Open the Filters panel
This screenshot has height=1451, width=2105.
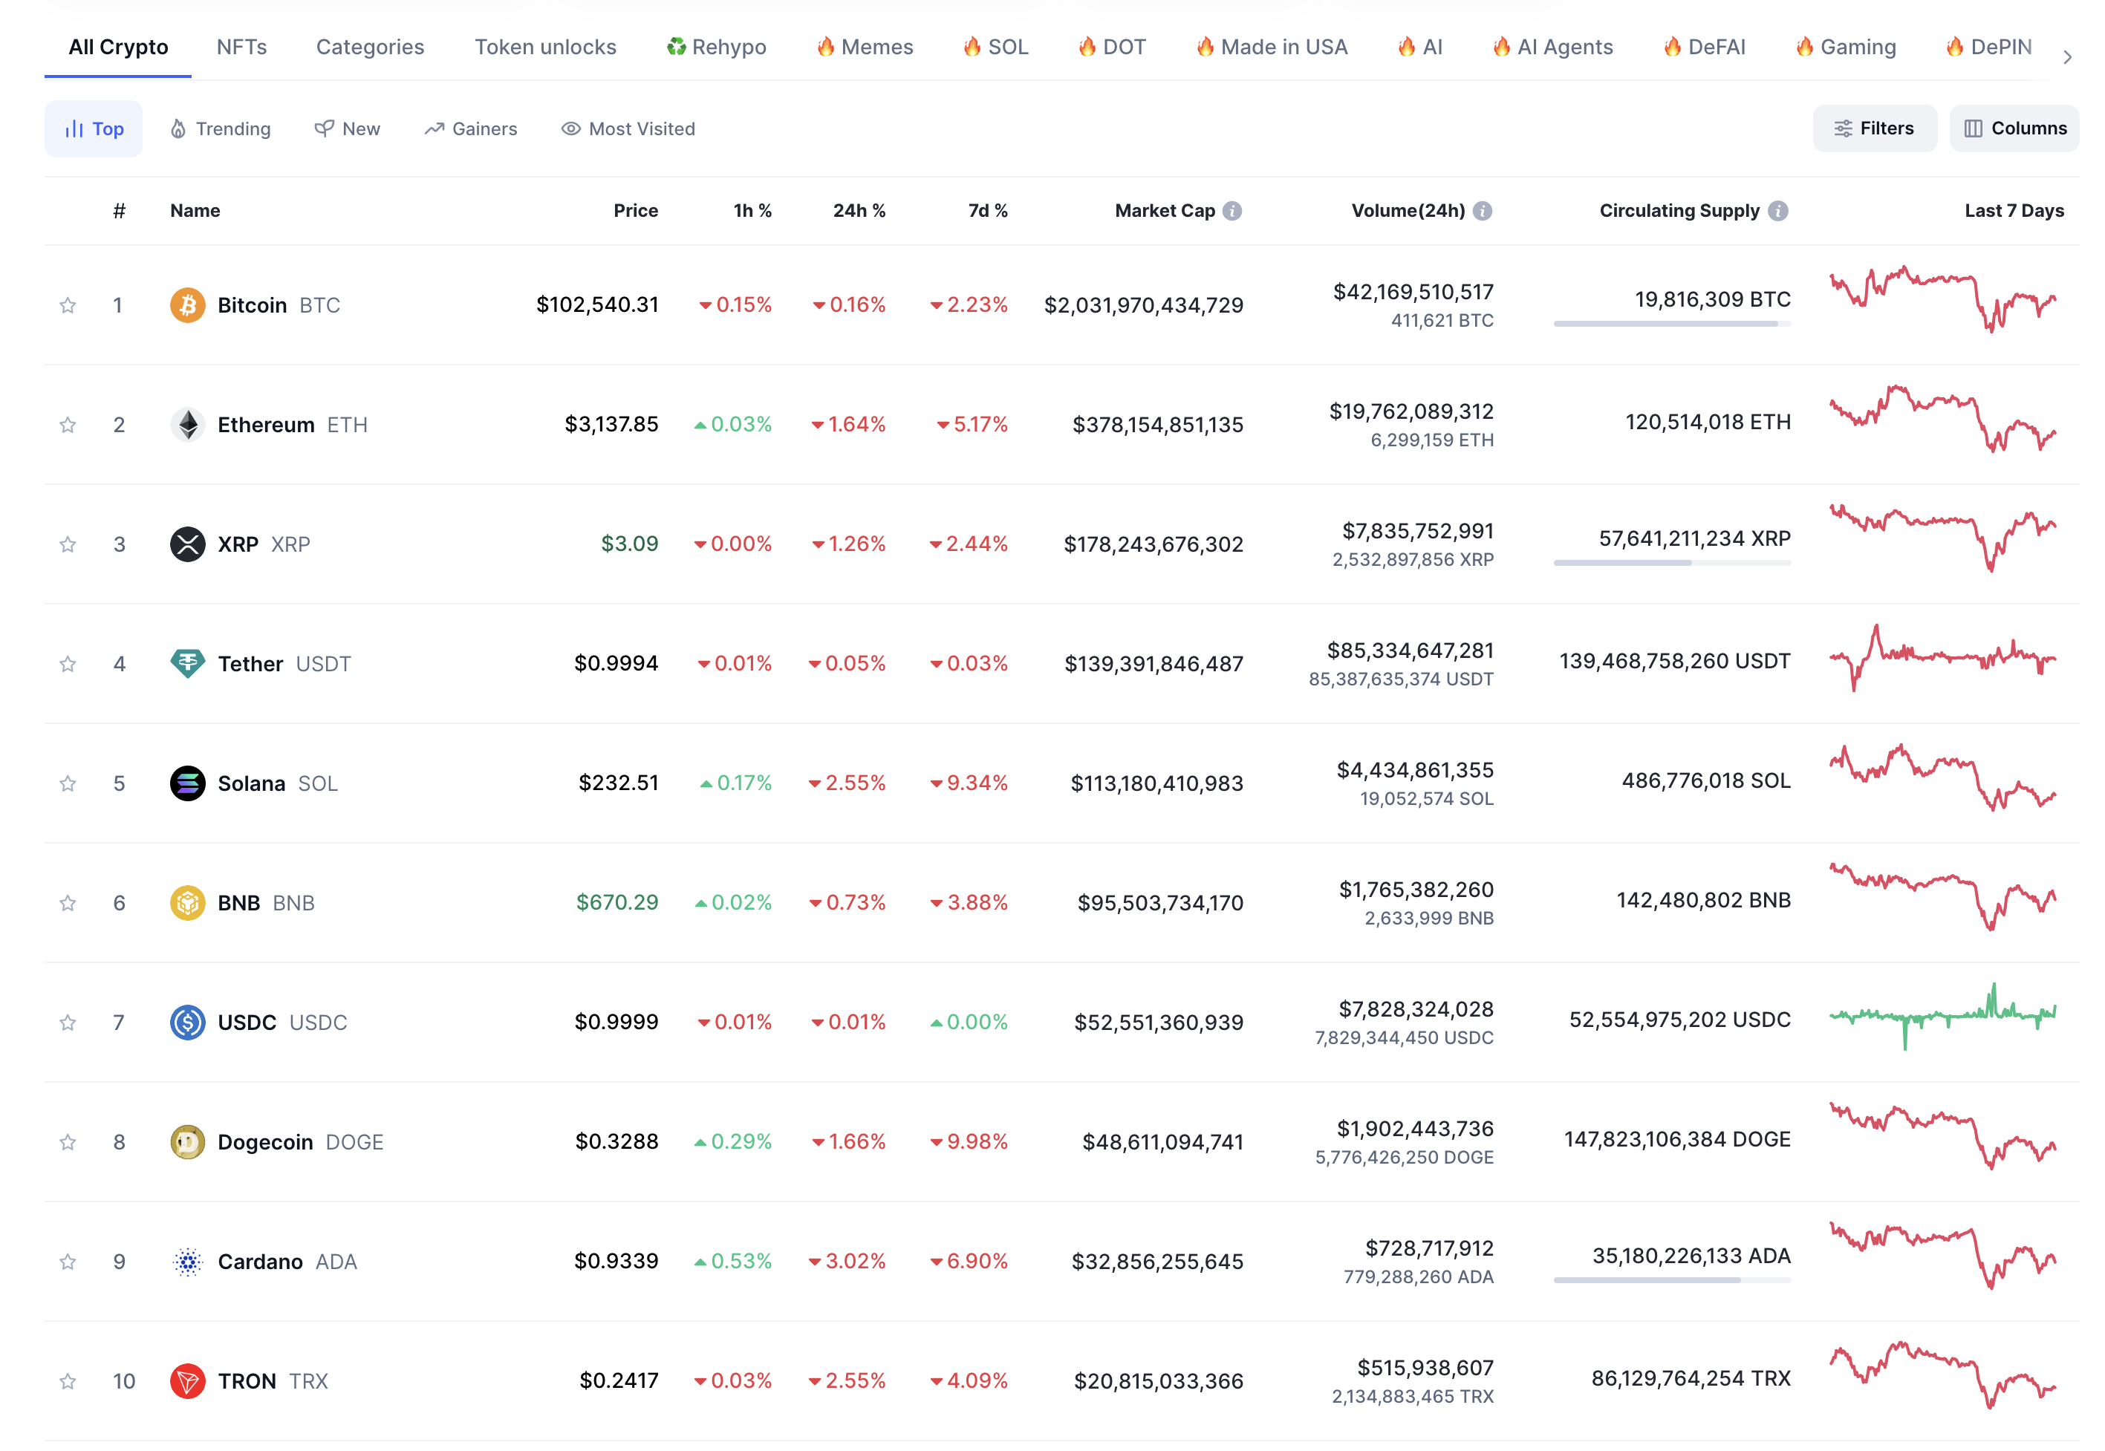click(1874, 128)
